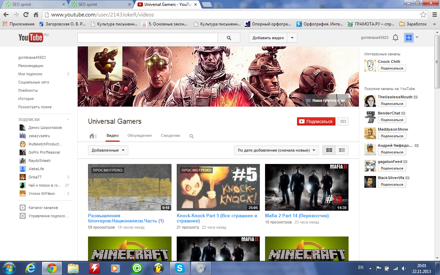Switch to list view layout
The width and height of the screenshot is (440, 275).
[342, 150]
